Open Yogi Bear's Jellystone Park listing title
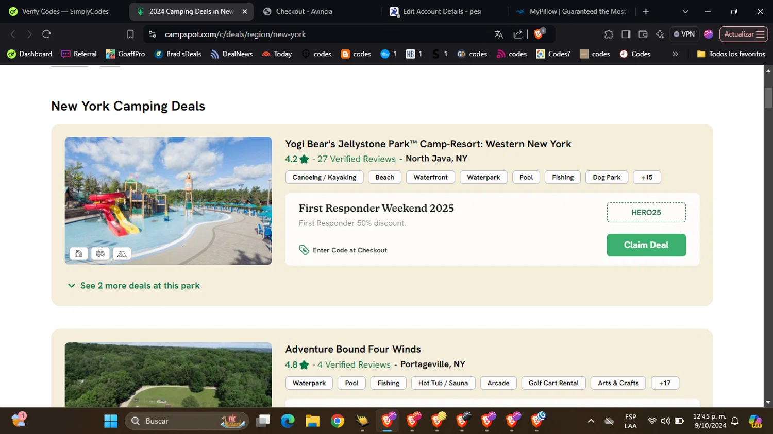The image size is (773, 434). (x=428, y=144)
